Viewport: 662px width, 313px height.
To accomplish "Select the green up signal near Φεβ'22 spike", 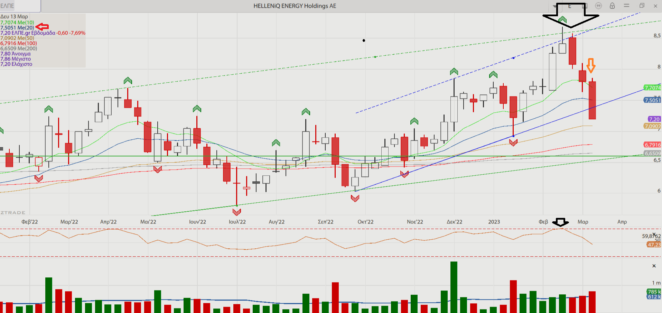I will click(x=49, y=109).
